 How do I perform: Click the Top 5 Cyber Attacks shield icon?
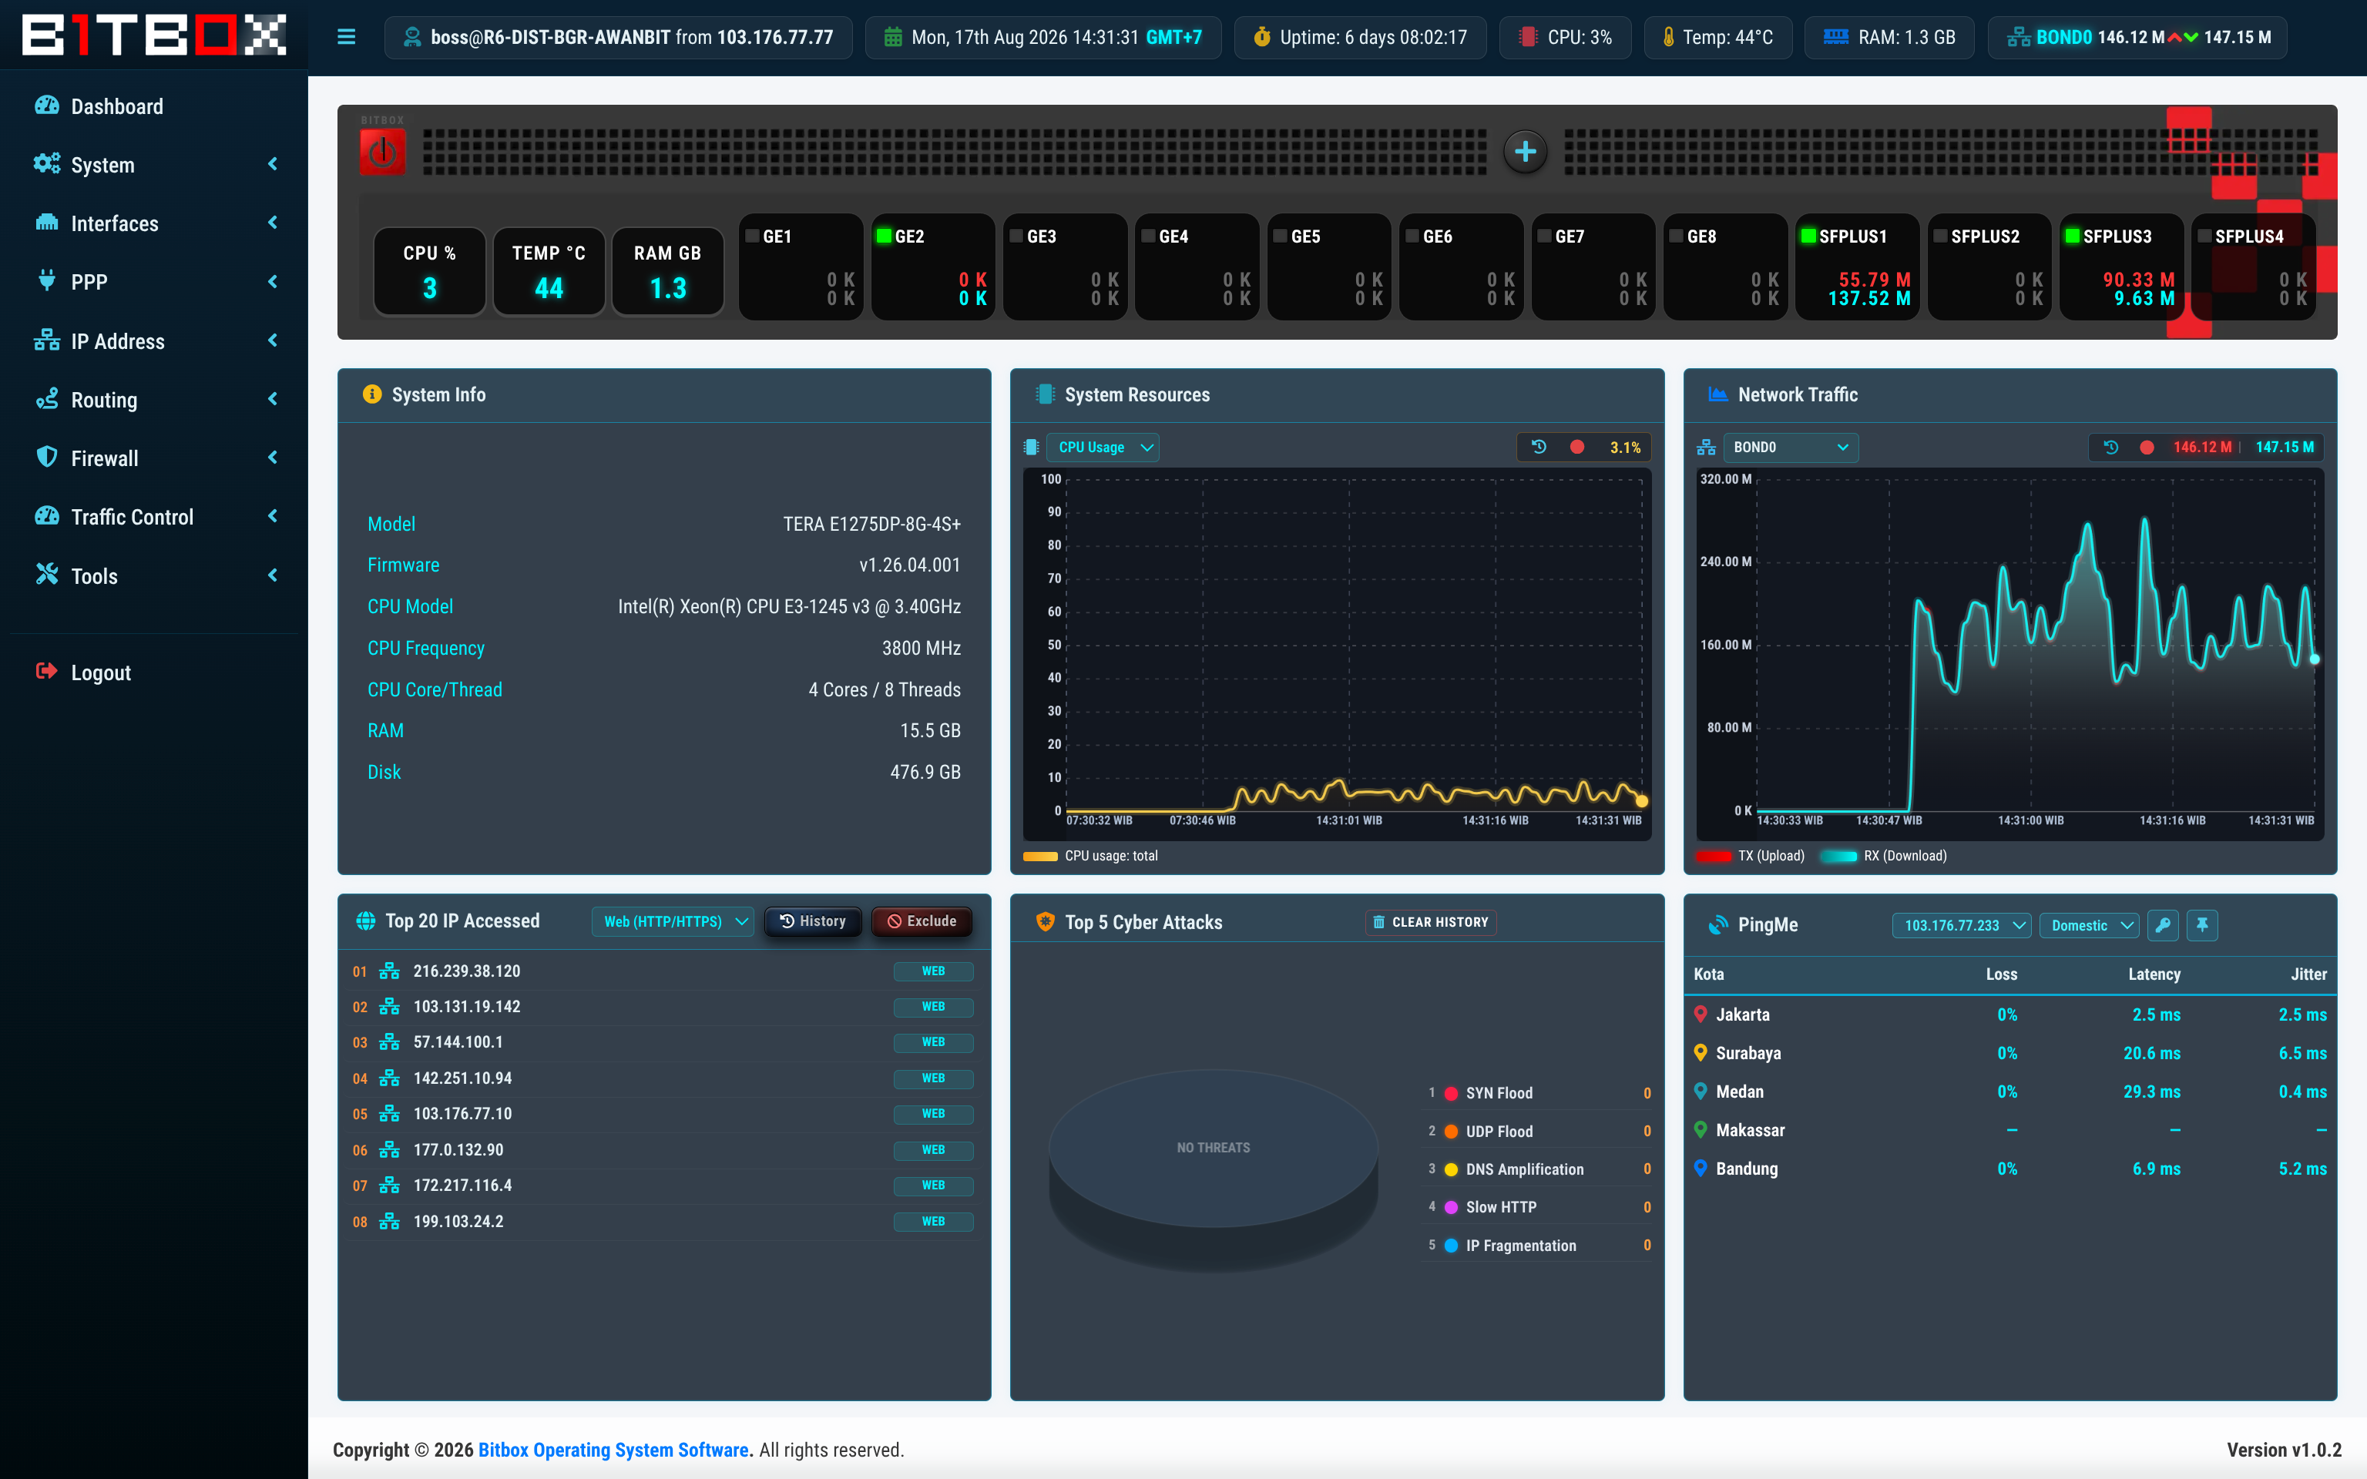pyautogui.click(x=1046, y=921)
